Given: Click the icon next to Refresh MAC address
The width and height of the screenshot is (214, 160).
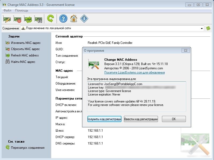Looking at the screenshot, I should (x=8, y=55).
